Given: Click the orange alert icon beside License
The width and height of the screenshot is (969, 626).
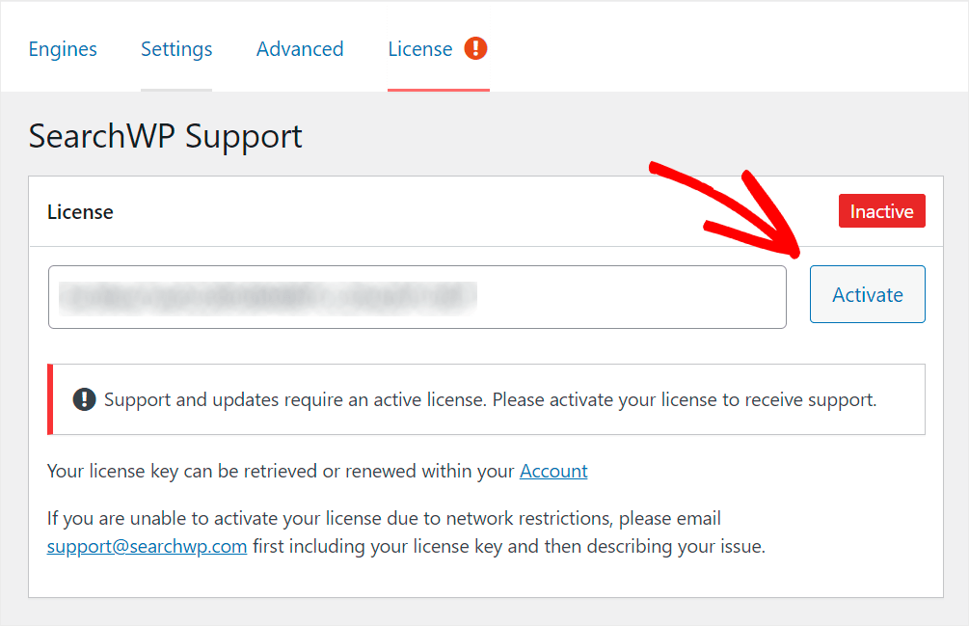Looking at the screenshot, I should click(475, 48).
